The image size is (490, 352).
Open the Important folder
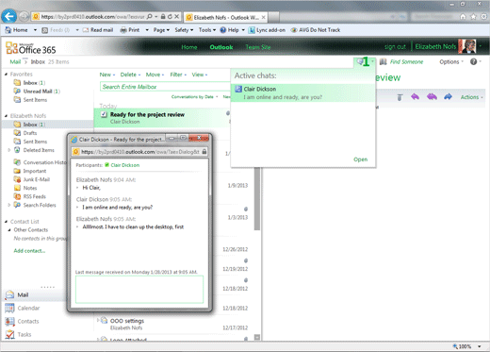35,171
